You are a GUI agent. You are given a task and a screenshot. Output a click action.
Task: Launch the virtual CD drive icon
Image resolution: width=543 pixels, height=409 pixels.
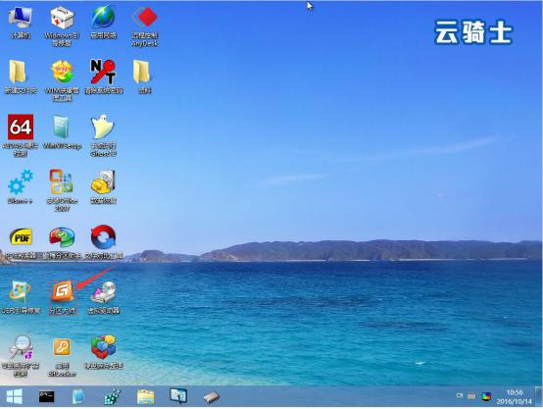click(x=104, y=297)
